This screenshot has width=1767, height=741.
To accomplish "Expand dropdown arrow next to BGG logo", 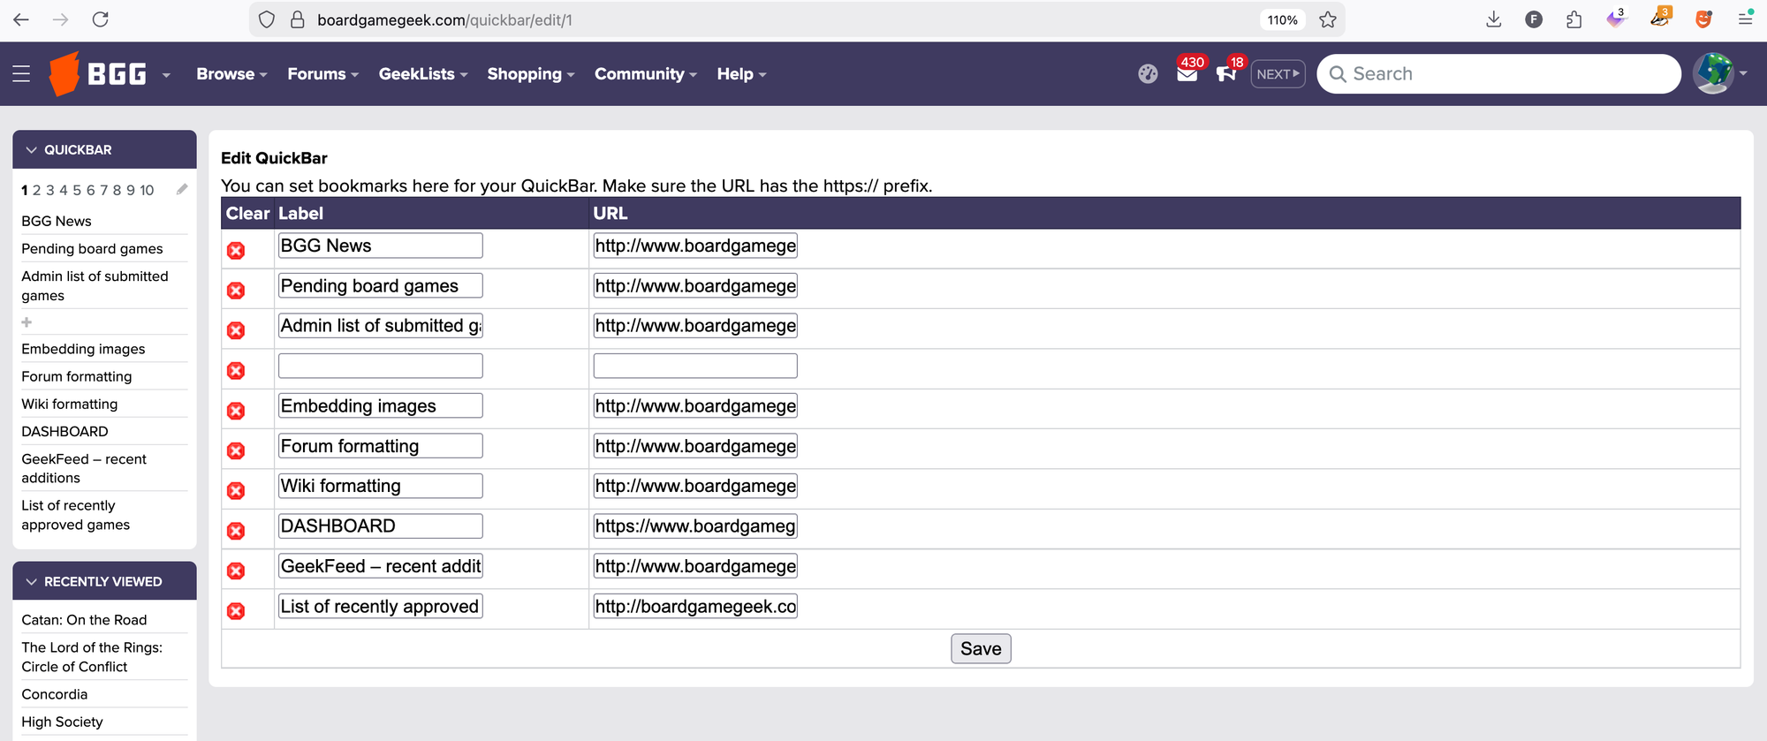I will click(x=166, y=75).
